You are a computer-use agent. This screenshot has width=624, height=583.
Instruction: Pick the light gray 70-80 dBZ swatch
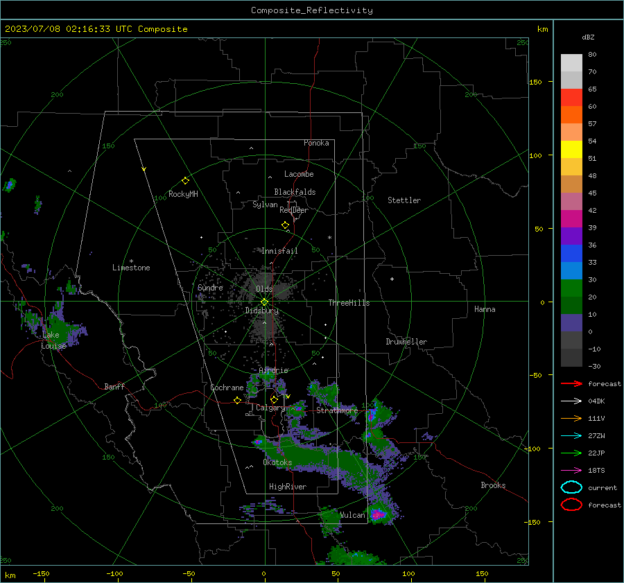(x=571, y=63)
